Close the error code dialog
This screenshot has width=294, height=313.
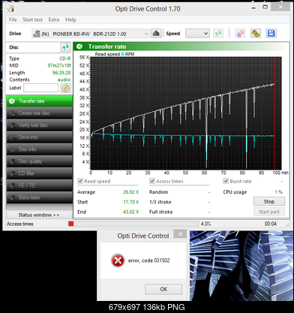[x=180, y=234]
